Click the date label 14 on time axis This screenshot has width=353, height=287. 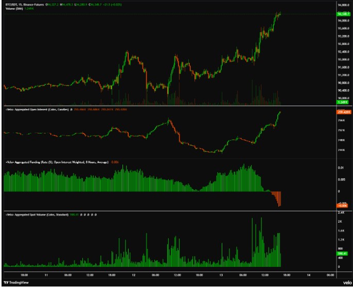[x=309, y=276]
